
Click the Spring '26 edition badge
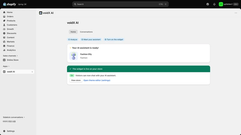click(x=22, y=4)
